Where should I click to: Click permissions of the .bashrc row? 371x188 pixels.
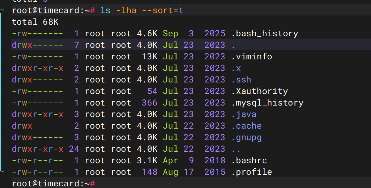pyautogui.click(x=38, y=160)
